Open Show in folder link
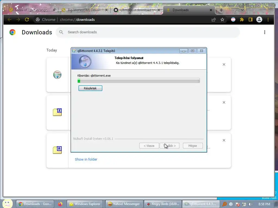This screenshot has width=278, height=208. point(86,159)
